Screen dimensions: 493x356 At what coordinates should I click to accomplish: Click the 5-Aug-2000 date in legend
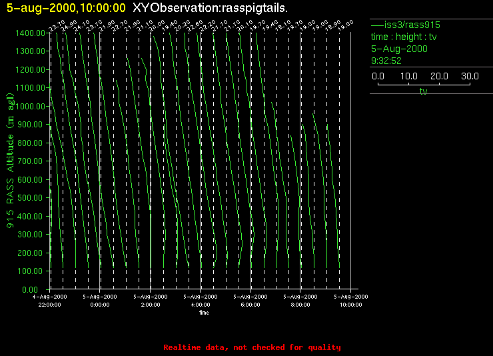coord(399,49)
